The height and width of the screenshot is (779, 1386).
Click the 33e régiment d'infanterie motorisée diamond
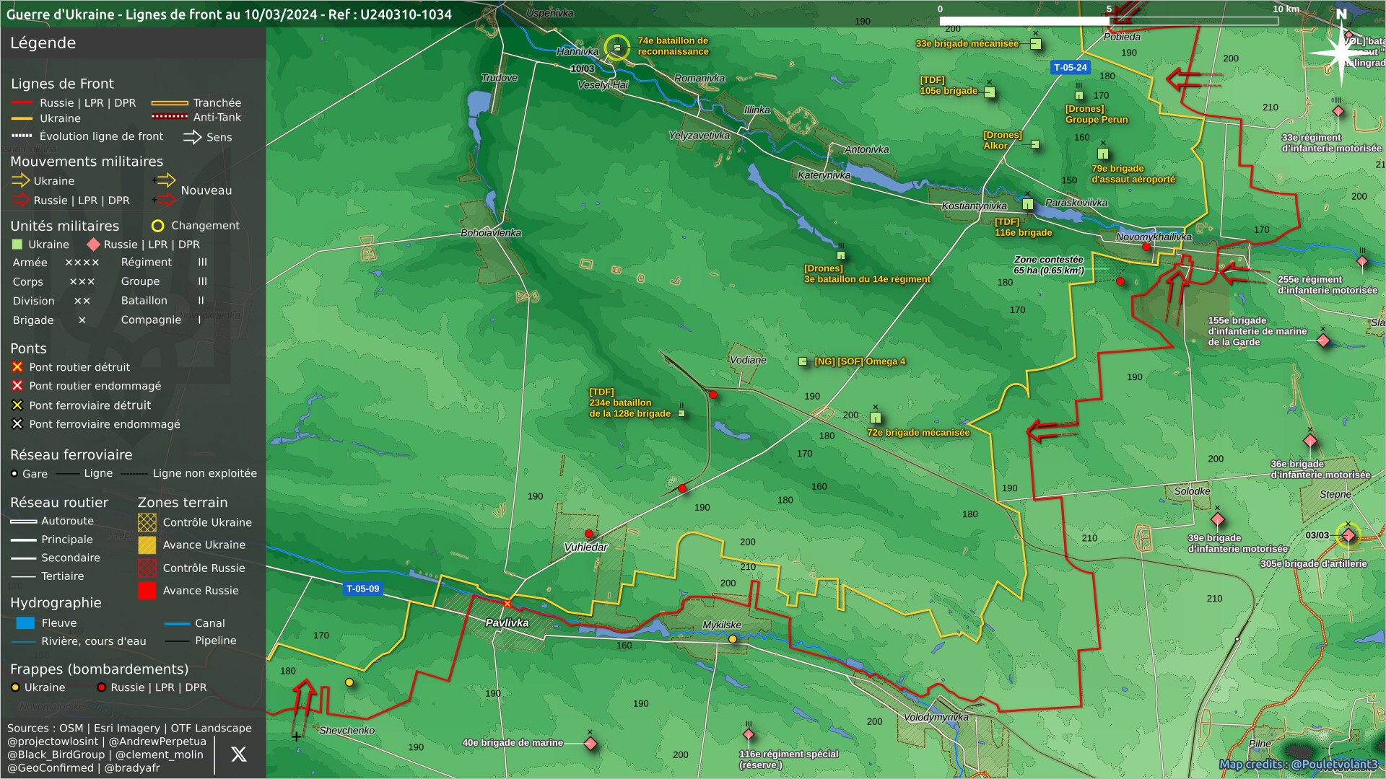tap(1338, 111)
